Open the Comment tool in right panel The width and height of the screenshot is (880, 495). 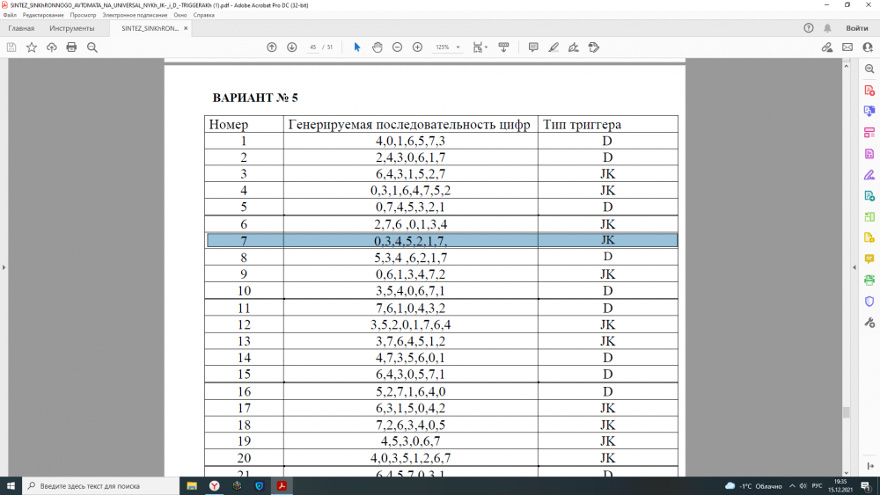(869, 259)
